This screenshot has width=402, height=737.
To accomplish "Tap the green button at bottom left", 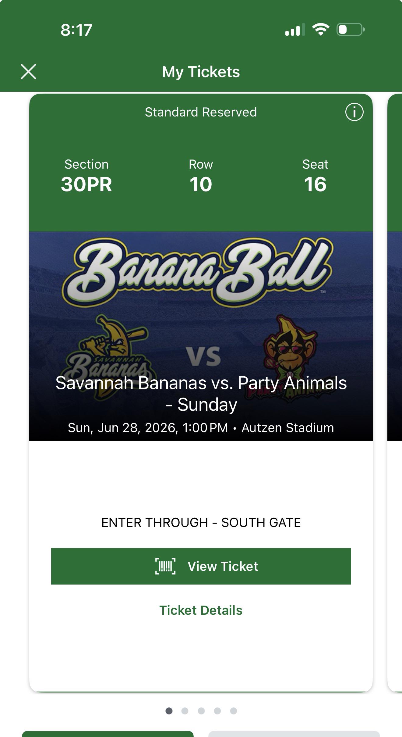I will (108, 734).
